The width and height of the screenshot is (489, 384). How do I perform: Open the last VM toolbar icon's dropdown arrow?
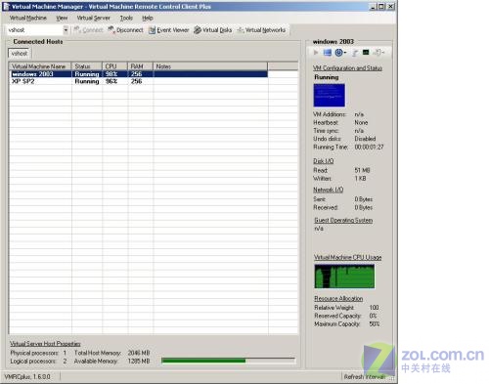coord(383,53)
